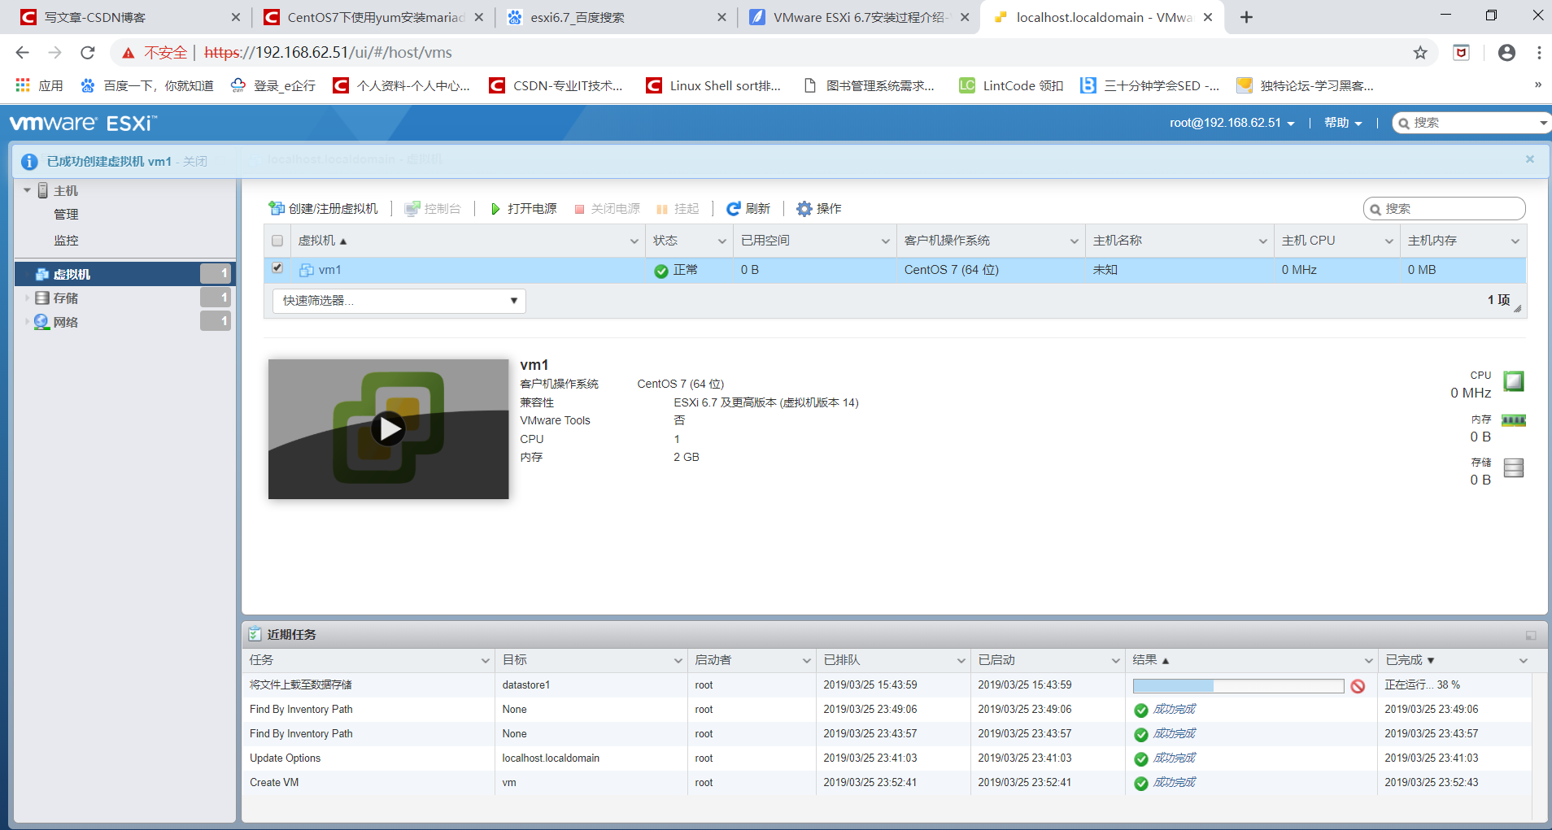1552x830 pixels.
Task: Expand the Network (网络) tree node
Action: click(x=27, y=322)
